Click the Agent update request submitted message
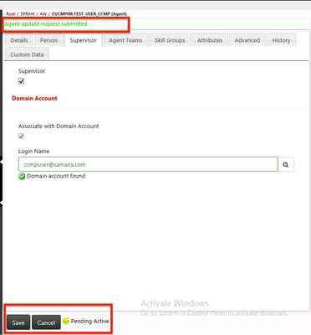The image size is (311, 335). pos(46,24)
